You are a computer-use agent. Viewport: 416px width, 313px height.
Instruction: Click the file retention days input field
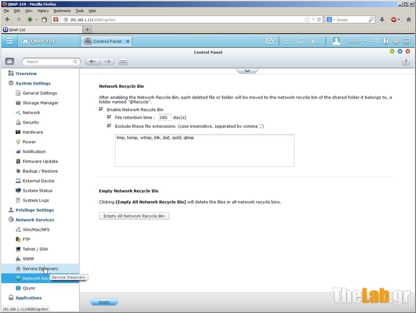click(x=164, y=118)
